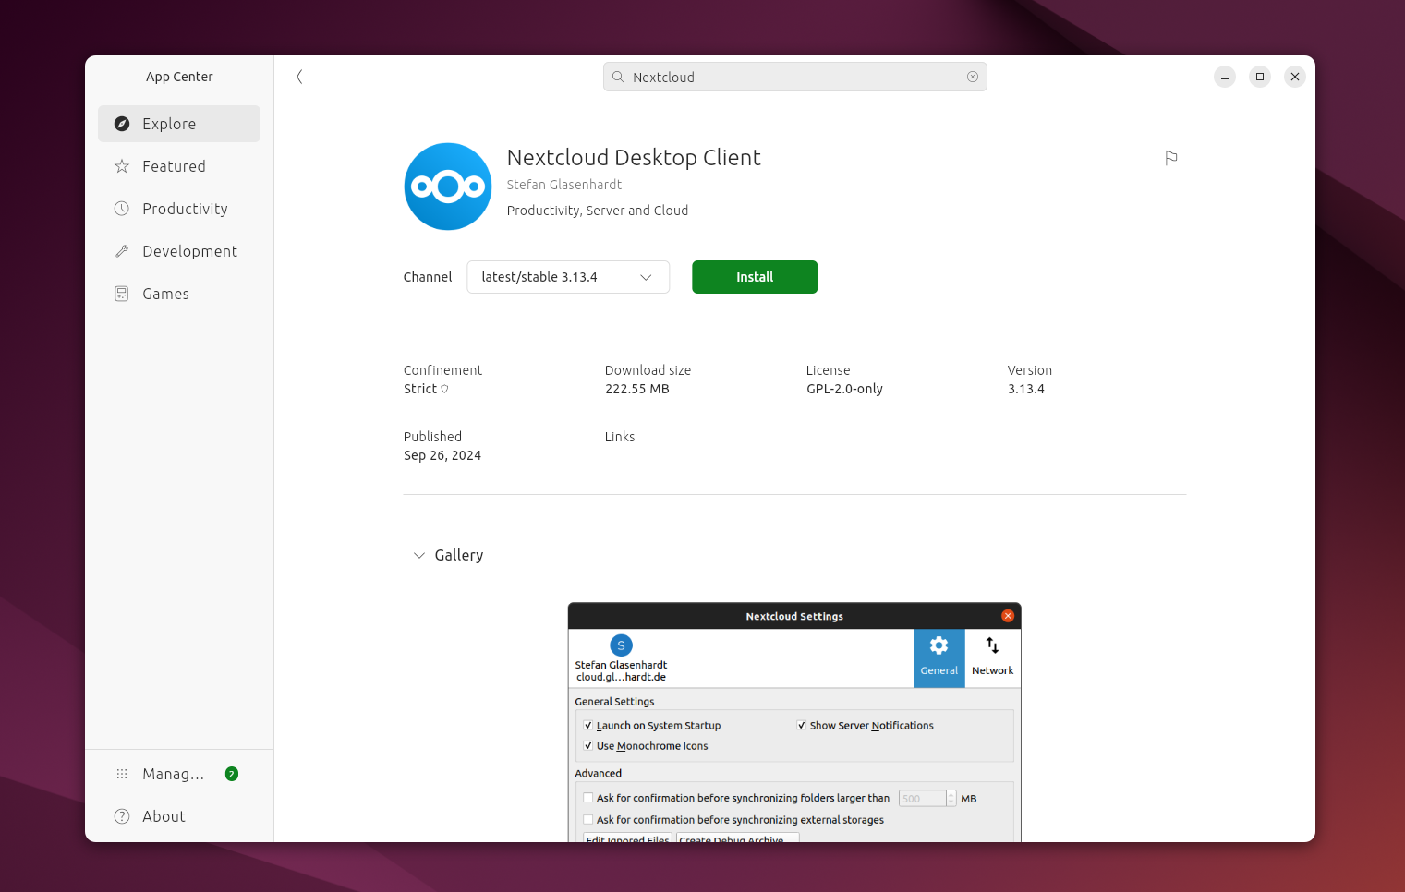Click the Productivity, Server and Cloud categories
1405x892 pixels.
click(598, 211)
